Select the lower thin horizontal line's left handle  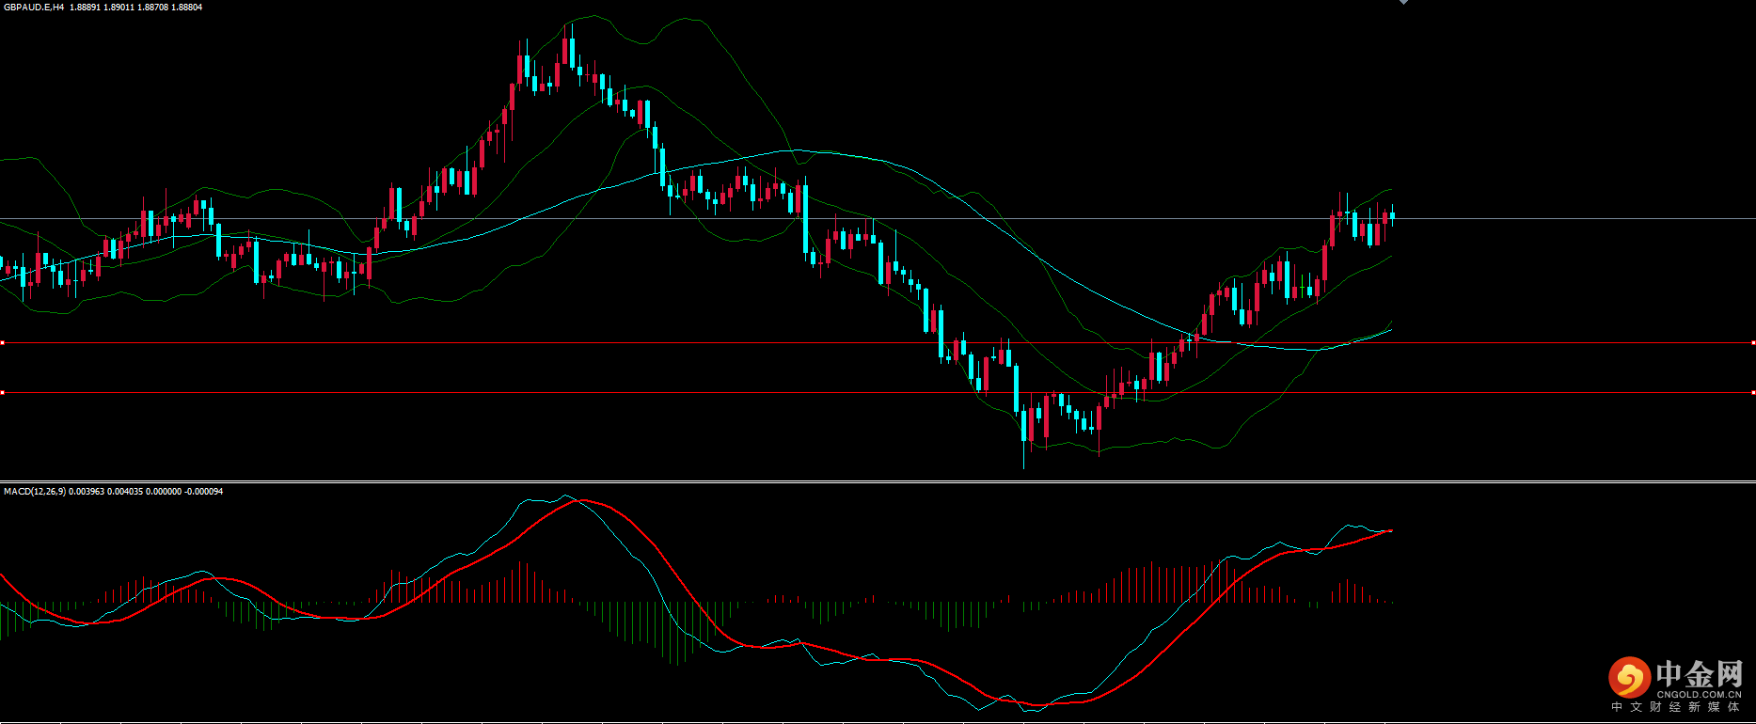(2, 392)
